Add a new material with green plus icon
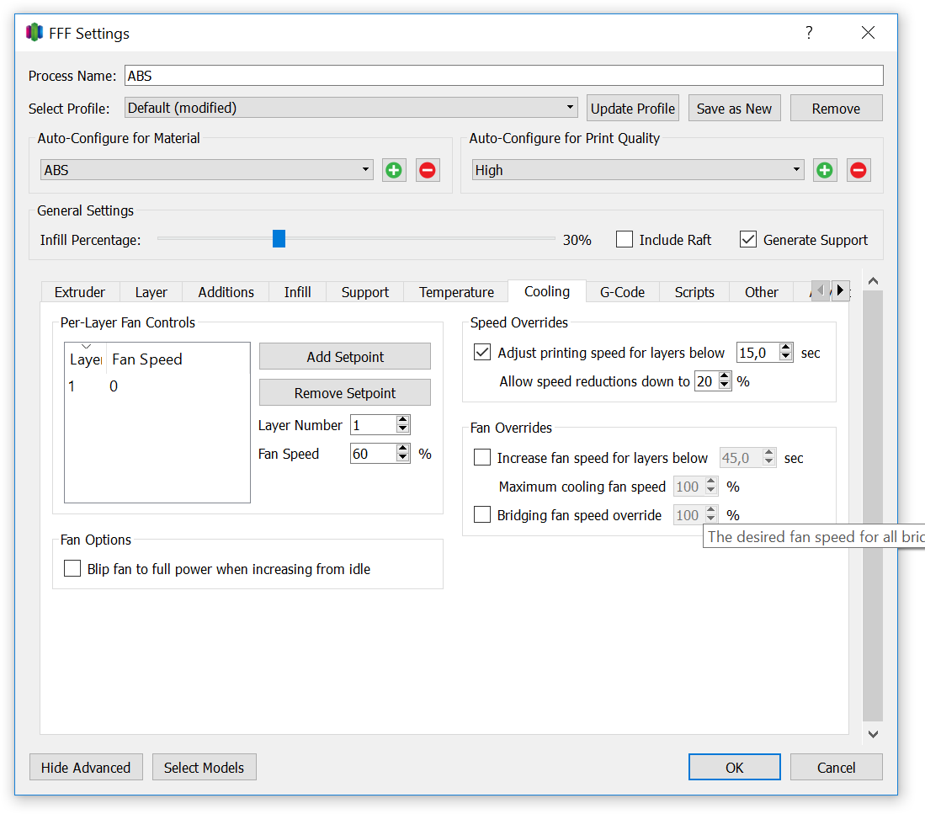Viewport: 925px width, 814px height. click(x=393, y=171)
